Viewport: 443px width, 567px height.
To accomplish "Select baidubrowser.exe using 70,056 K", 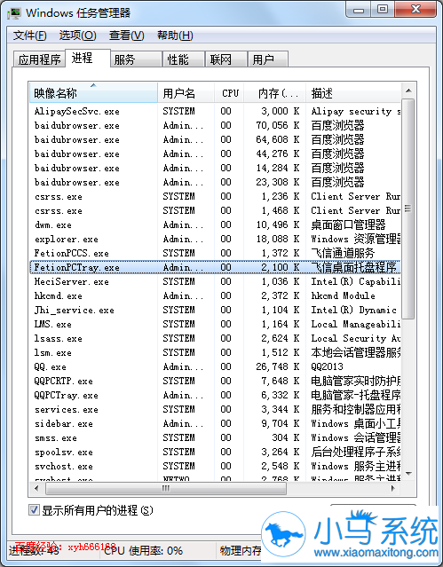I will click(x=215, y=125).
